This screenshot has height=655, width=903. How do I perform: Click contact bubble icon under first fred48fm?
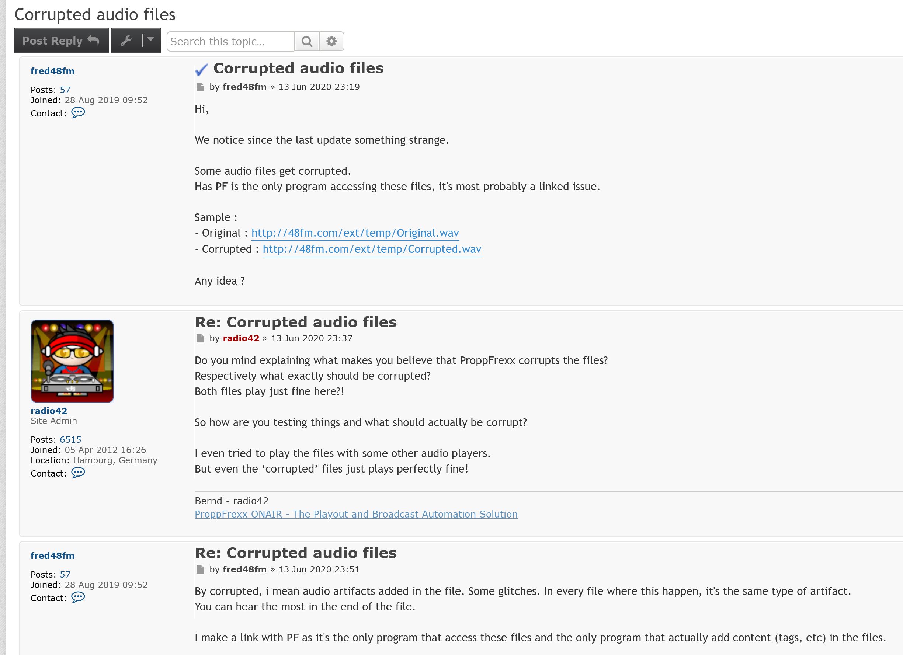[x=78, y=113]
